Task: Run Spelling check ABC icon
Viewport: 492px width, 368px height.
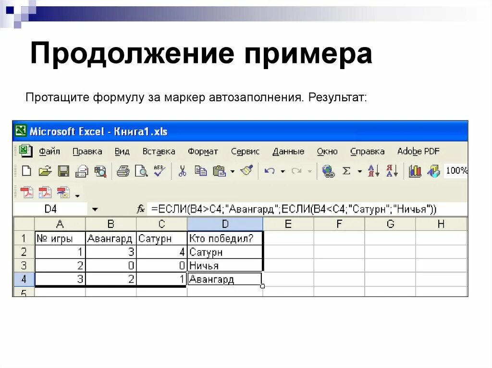Action: [160, 170]
